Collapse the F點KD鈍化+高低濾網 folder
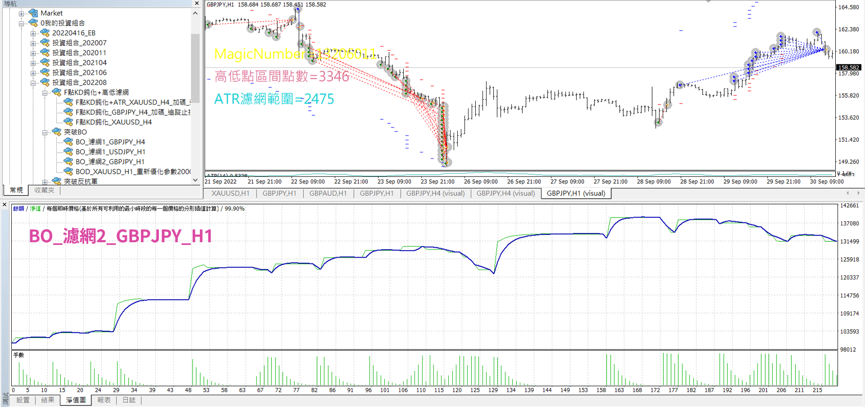Screen dimensions: 865x407 click(x=45, y=93)
